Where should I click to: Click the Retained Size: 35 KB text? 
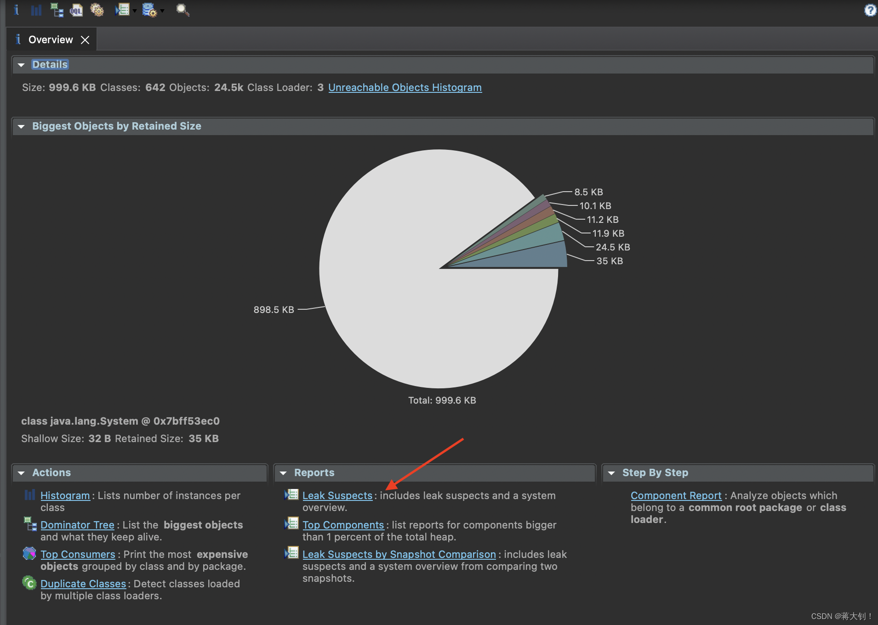[167, 438]
